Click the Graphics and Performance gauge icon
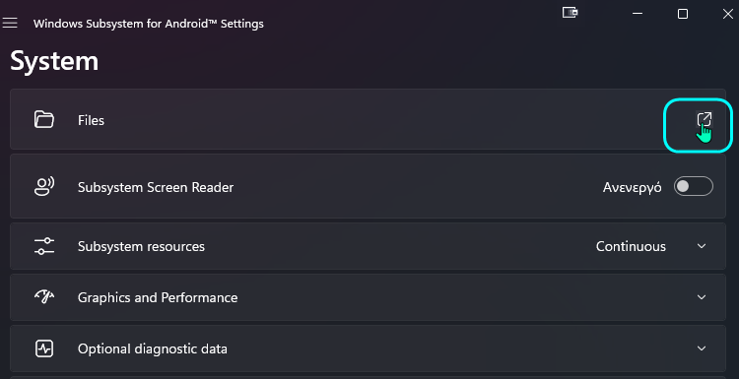This screenshot has height=379, width=739. [x=44, y=296]
